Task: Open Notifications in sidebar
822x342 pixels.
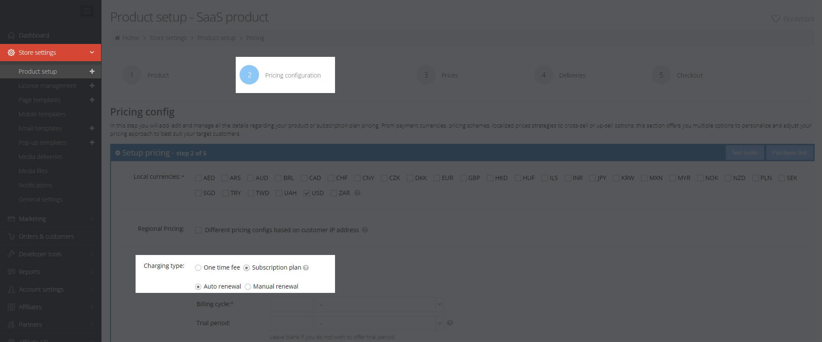Action: [x=35, y=185]
